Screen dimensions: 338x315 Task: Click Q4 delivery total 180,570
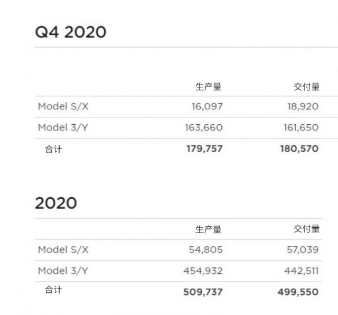tap(299, 149)
